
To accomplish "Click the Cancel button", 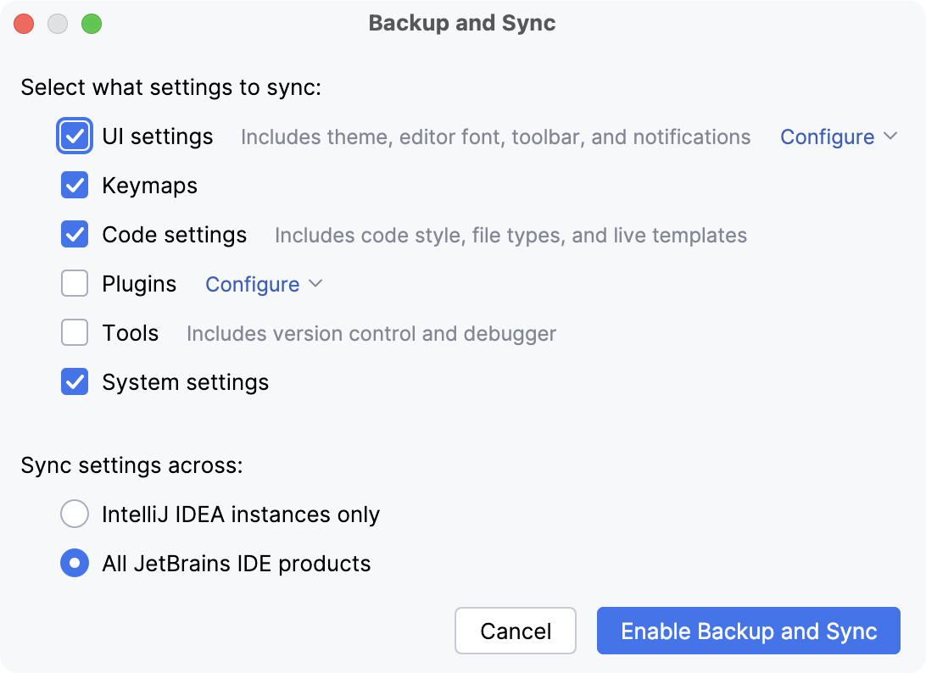I will (516, 631).
